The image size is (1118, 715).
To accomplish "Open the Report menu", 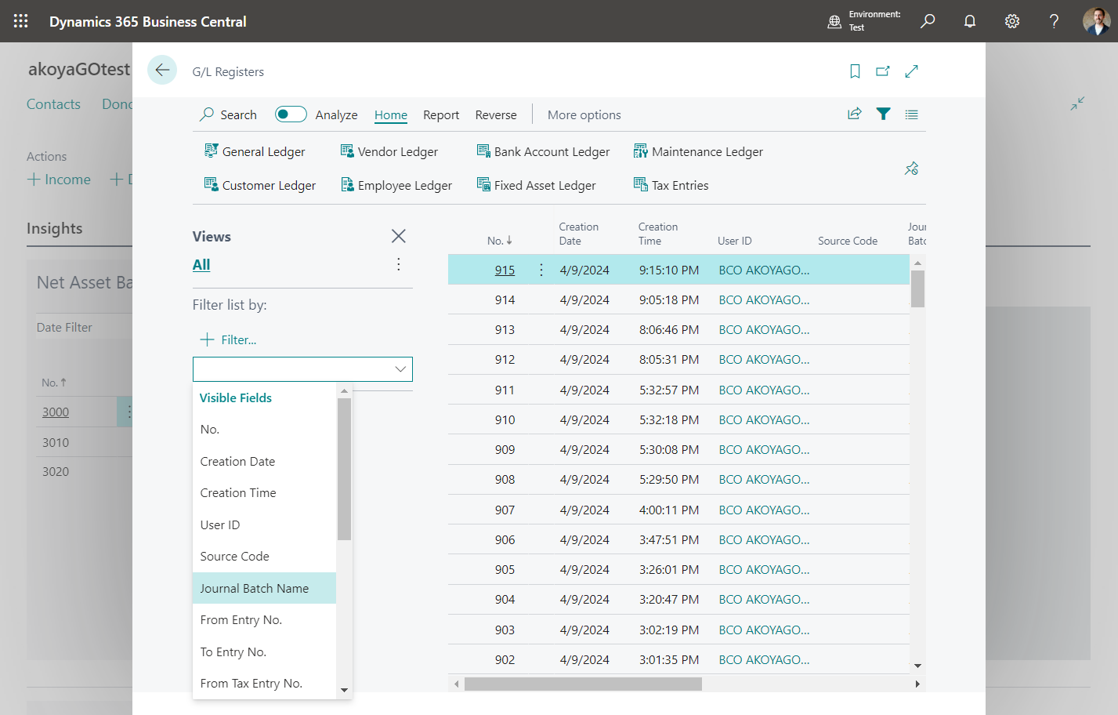I will [441, 114].
